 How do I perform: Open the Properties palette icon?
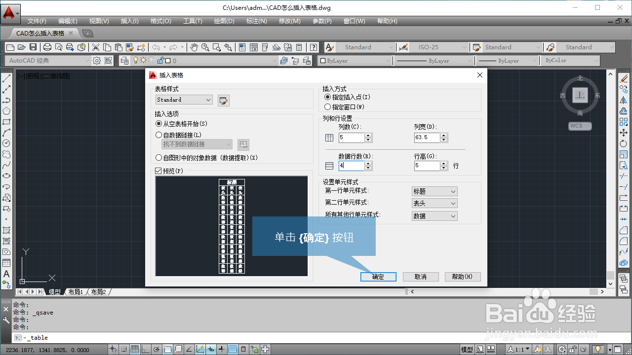pos(242,47)
